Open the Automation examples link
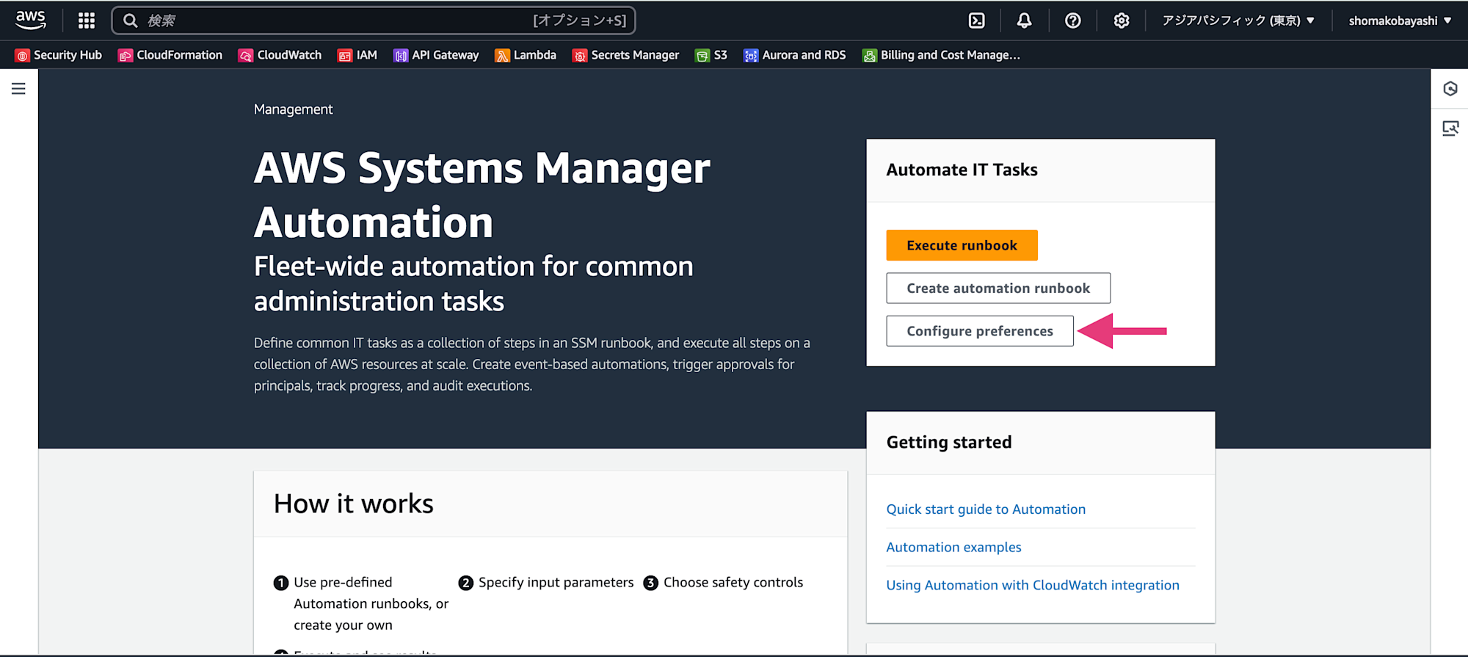This screenshot has height=657, width=1468. (953, 547)
